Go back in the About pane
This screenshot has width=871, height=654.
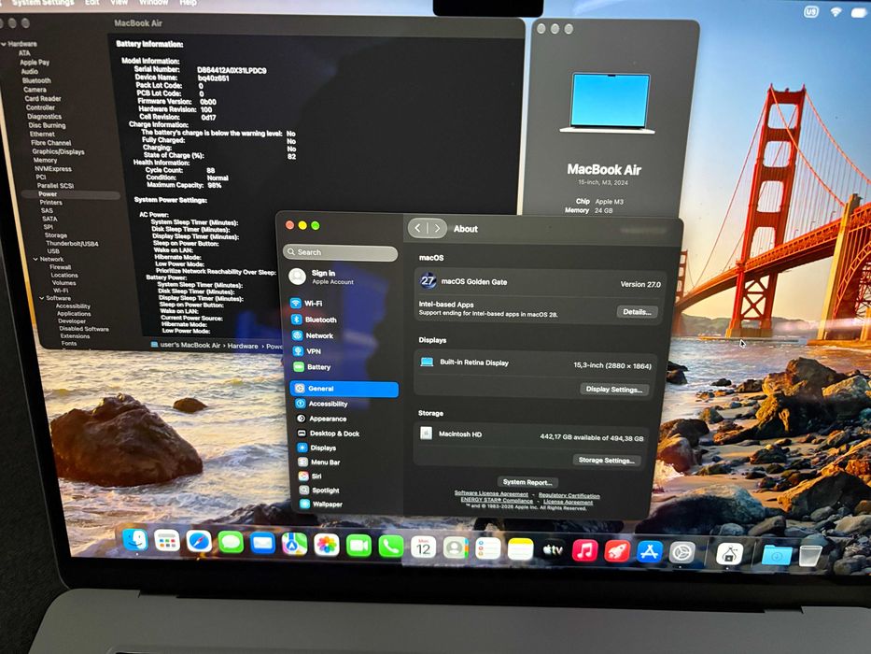pos(417,228)
